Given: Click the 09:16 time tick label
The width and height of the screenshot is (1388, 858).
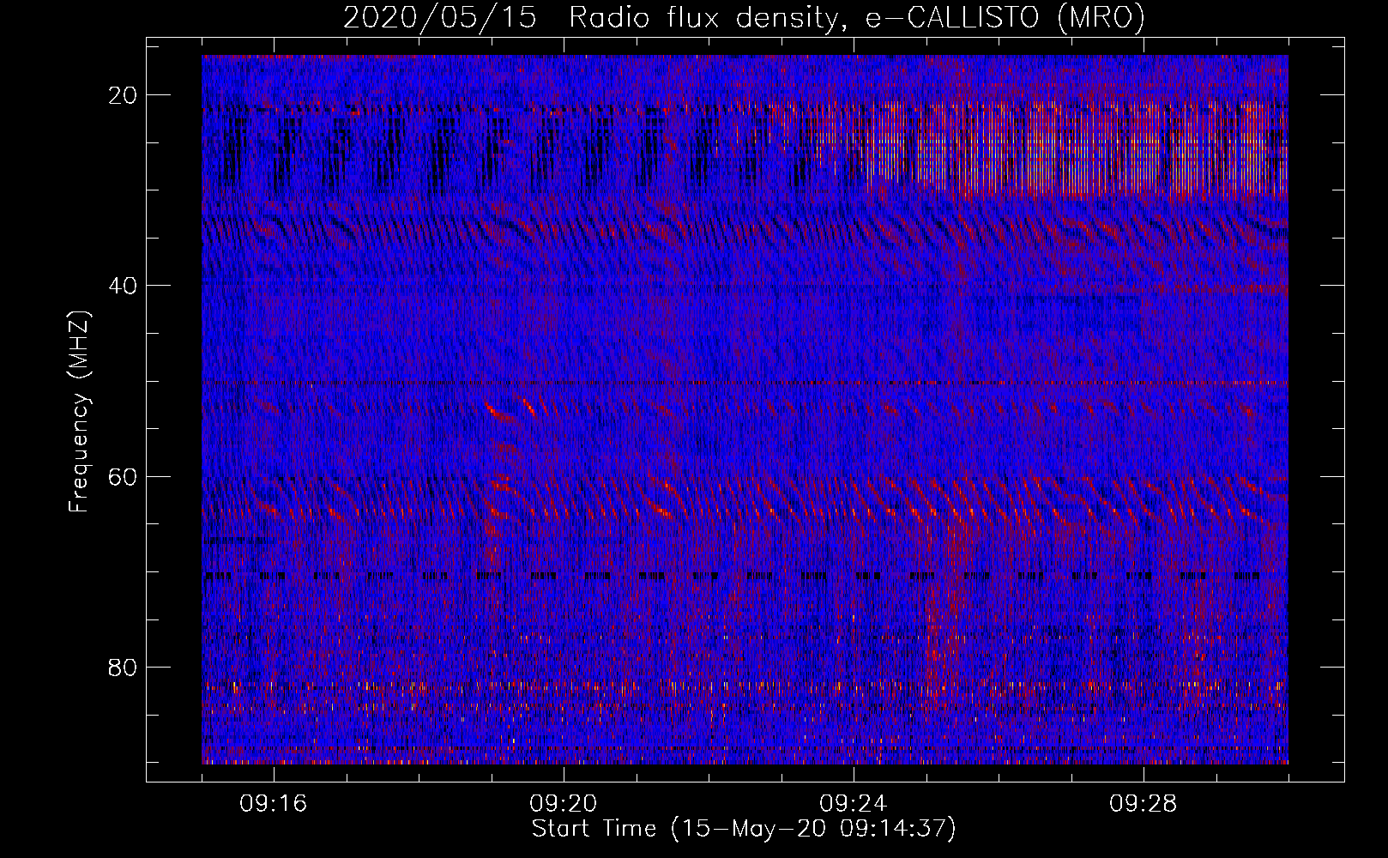Looking at the screenshot, I should (274, 804).
